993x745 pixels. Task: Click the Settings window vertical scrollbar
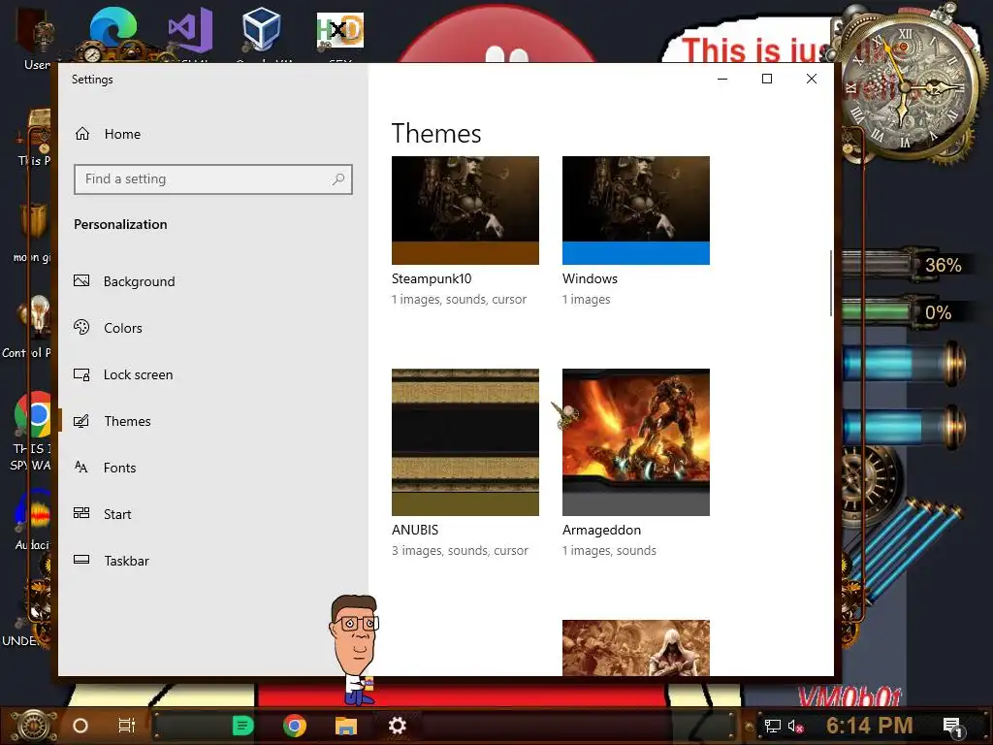tap(831, 283)
